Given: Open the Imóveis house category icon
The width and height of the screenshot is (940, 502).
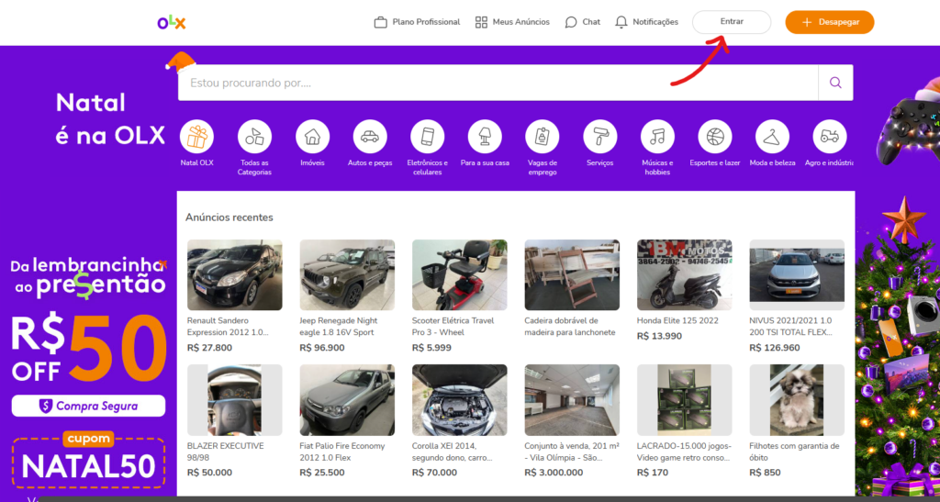Looking at the screenshot, I should pos(312,137).
